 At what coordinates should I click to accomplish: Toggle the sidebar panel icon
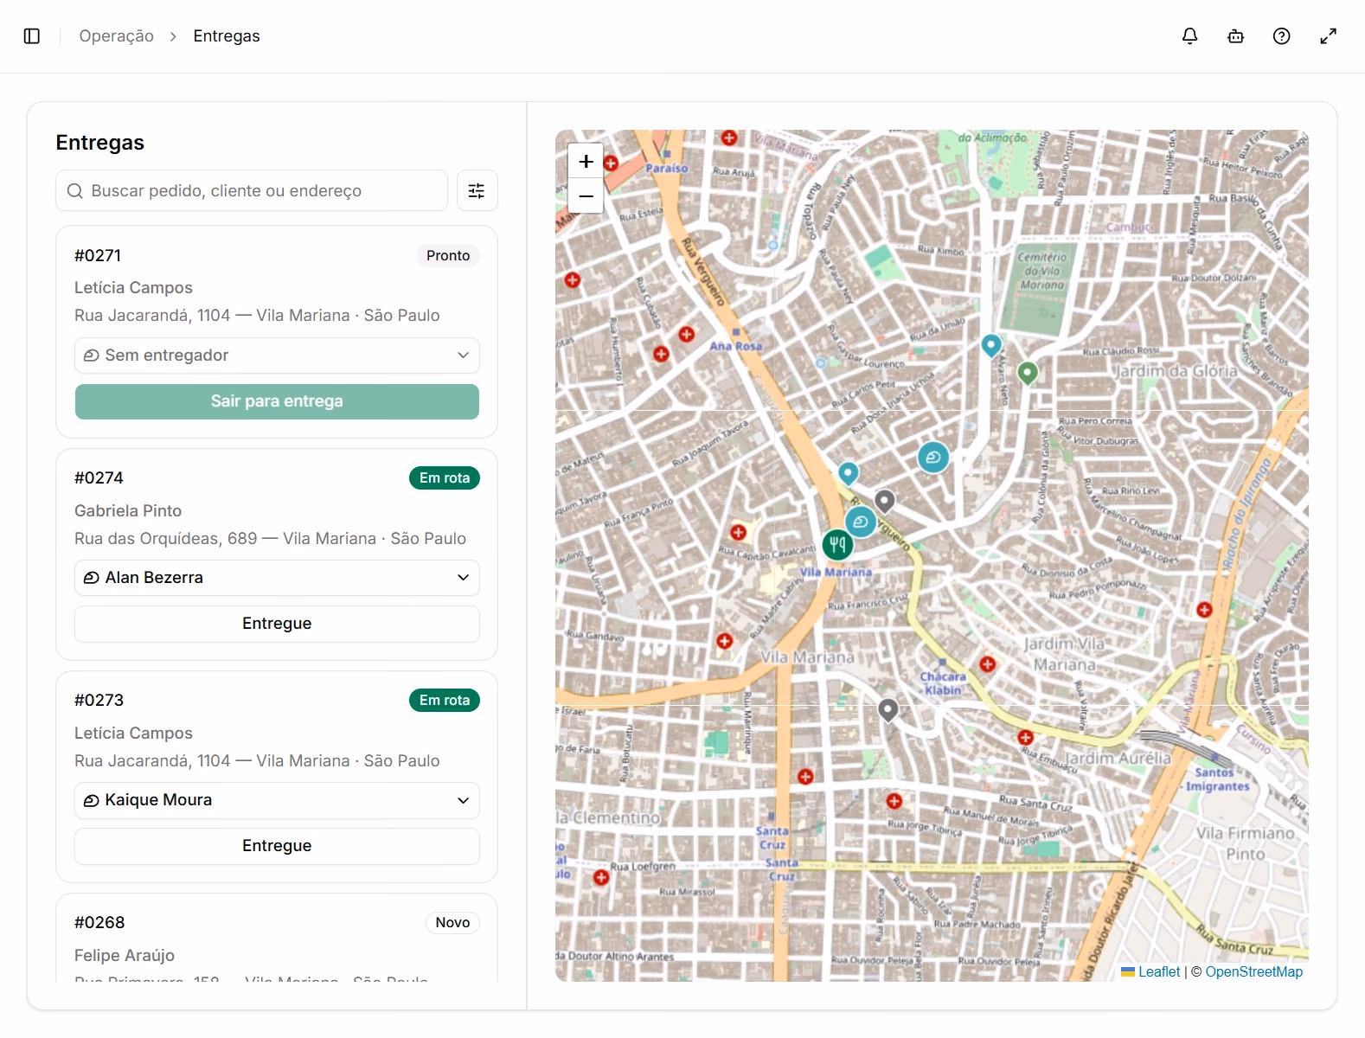pos(32,36)
